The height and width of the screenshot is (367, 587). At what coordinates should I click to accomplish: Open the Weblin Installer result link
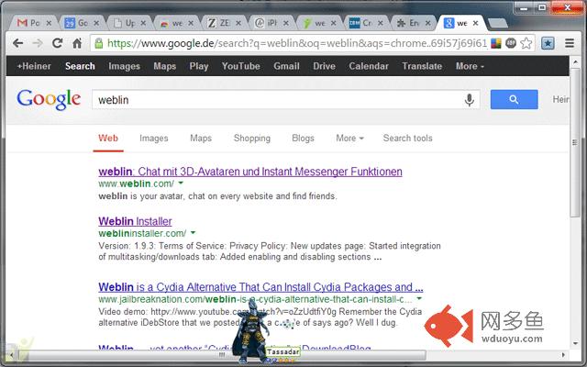[134, 221]
